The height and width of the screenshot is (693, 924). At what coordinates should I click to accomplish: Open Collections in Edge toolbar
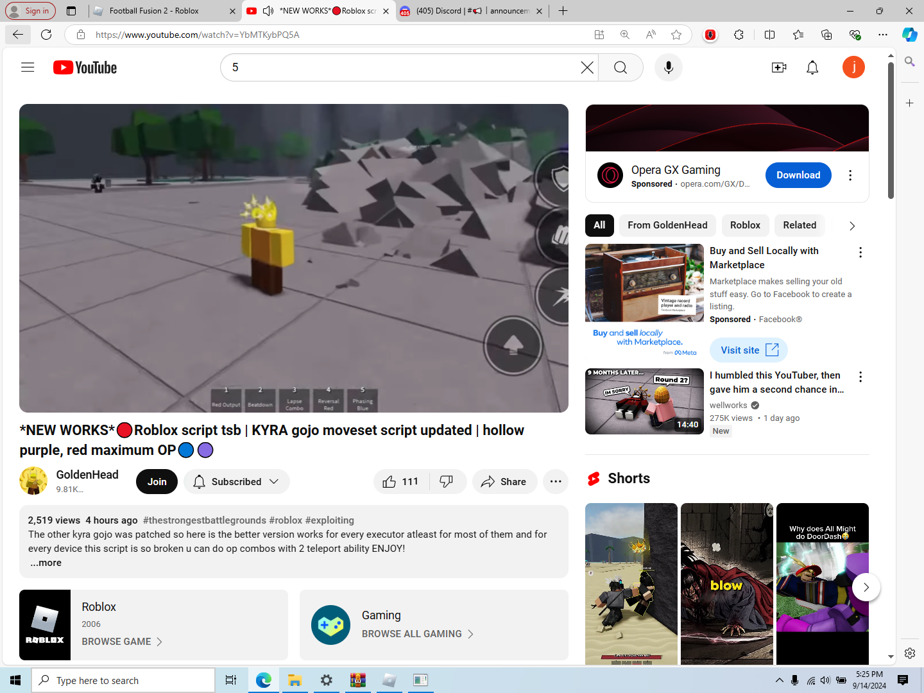coord(826,35)
